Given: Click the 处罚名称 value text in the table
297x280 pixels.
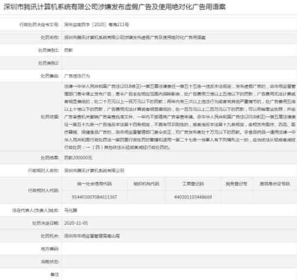Looking at the screenshot, I should click(x=135, y=37).
